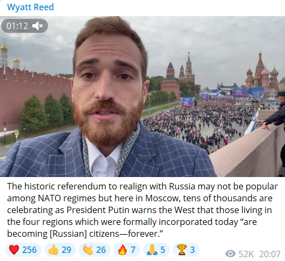Click the 5 praying hands count

162,250
